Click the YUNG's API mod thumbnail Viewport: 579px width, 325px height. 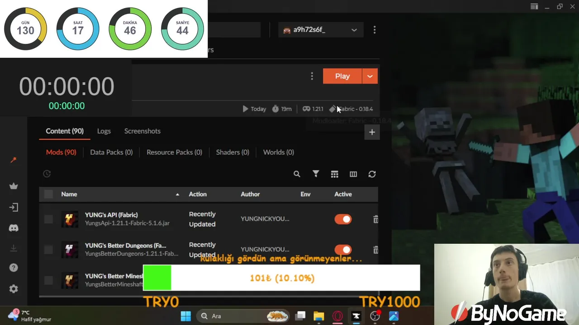(70, 219)
